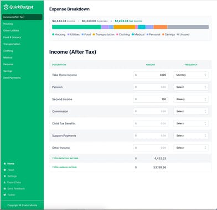Open Pension frequency Select dropdown
Image resolution: width=217 pixels, height=210 pixels.
pos(191,87)
